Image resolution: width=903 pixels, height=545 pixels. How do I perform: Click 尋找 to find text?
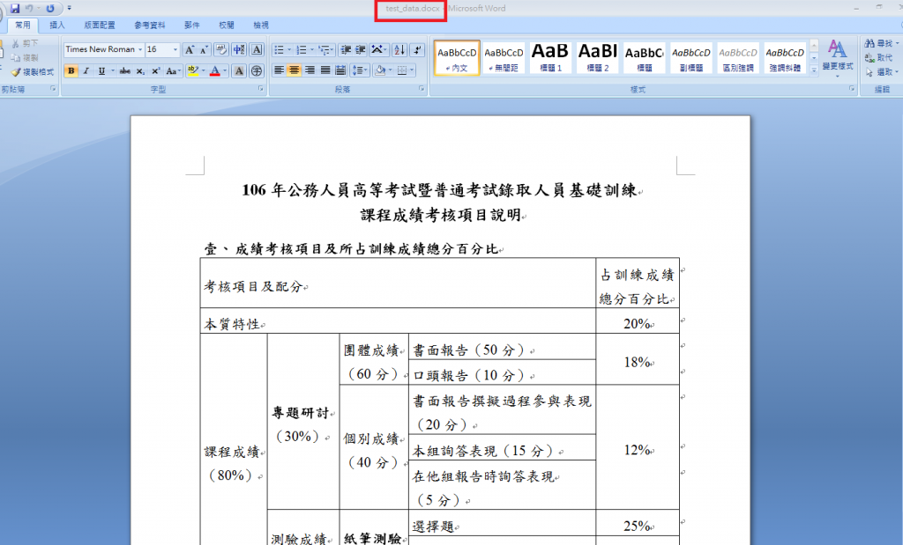click(x=881, y=43)
